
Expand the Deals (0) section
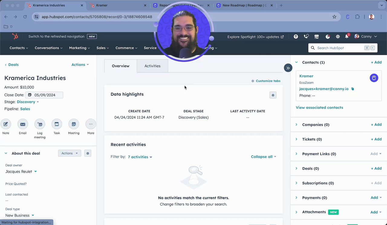click(296, 168)
